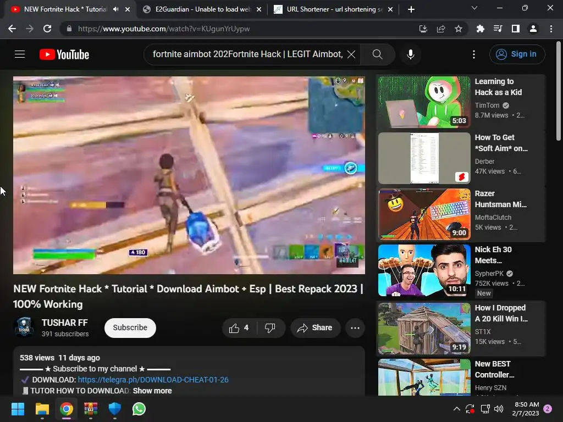563x422 pixels.
Task: Open the Learning to Hack as a Kid thumbnail
Action: [x=424, y=102]
